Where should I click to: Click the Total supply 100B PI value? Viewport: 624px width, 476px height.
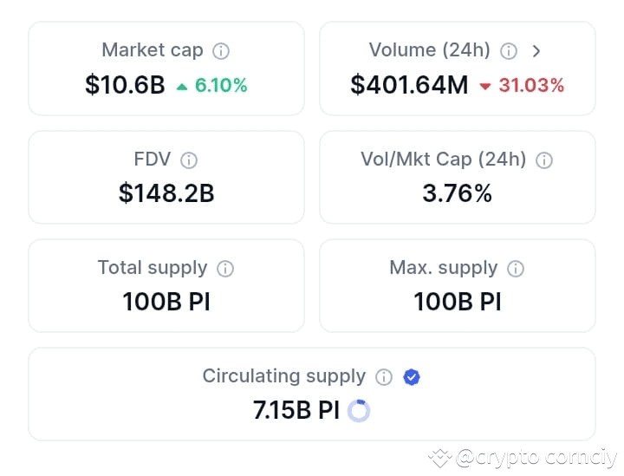[166, 302]
